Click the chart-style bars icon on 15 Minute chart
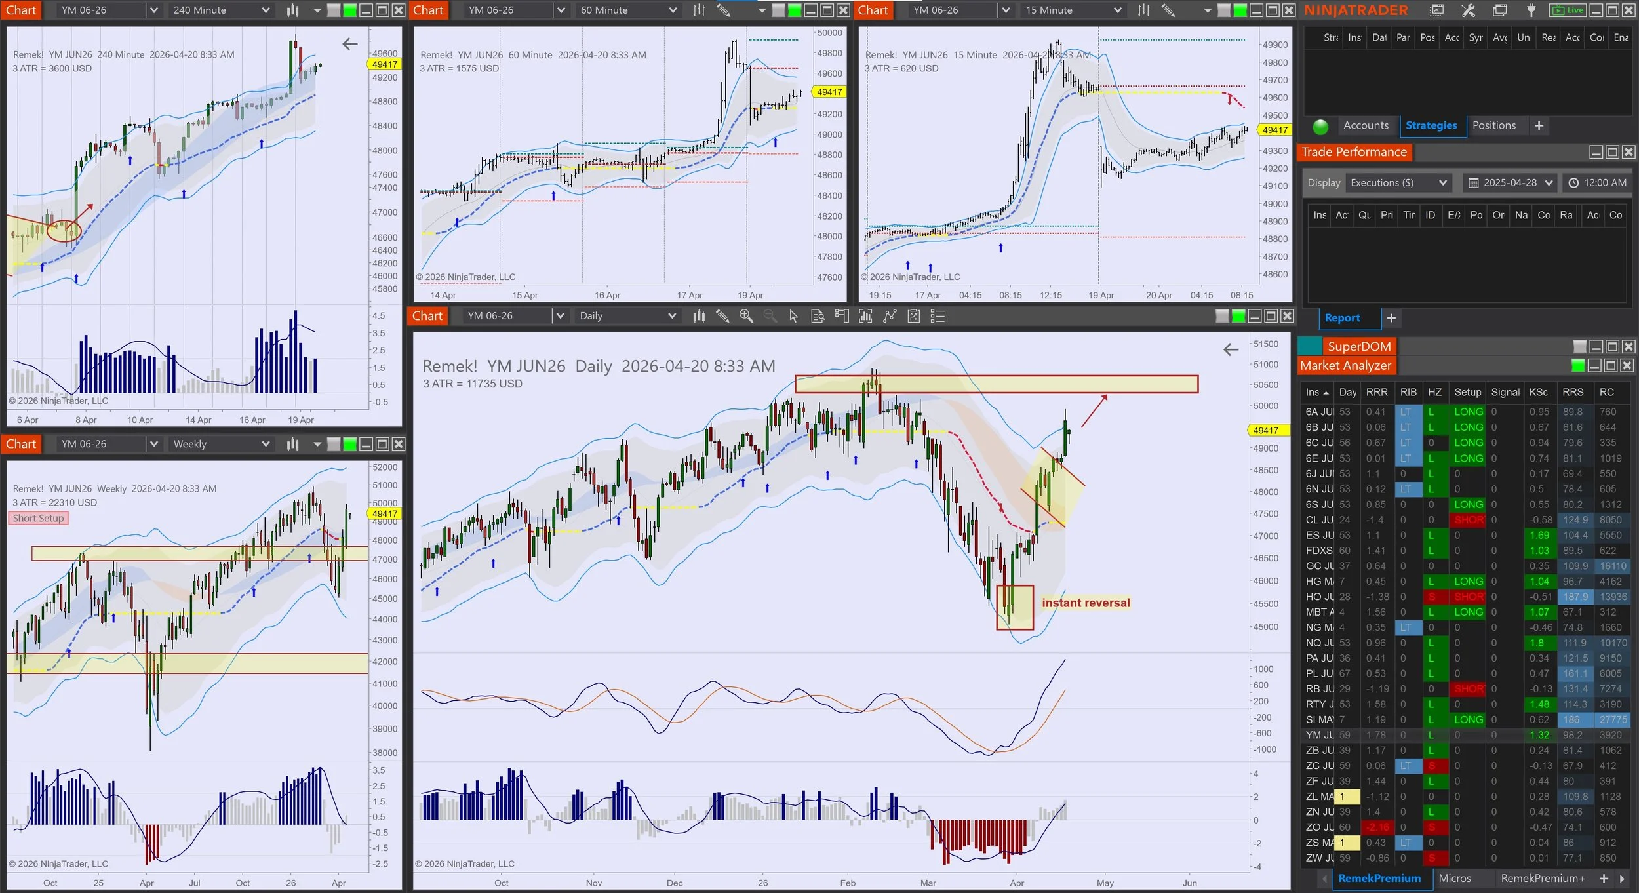Screen dimensions: 1639x893 tap(1143, 10)
